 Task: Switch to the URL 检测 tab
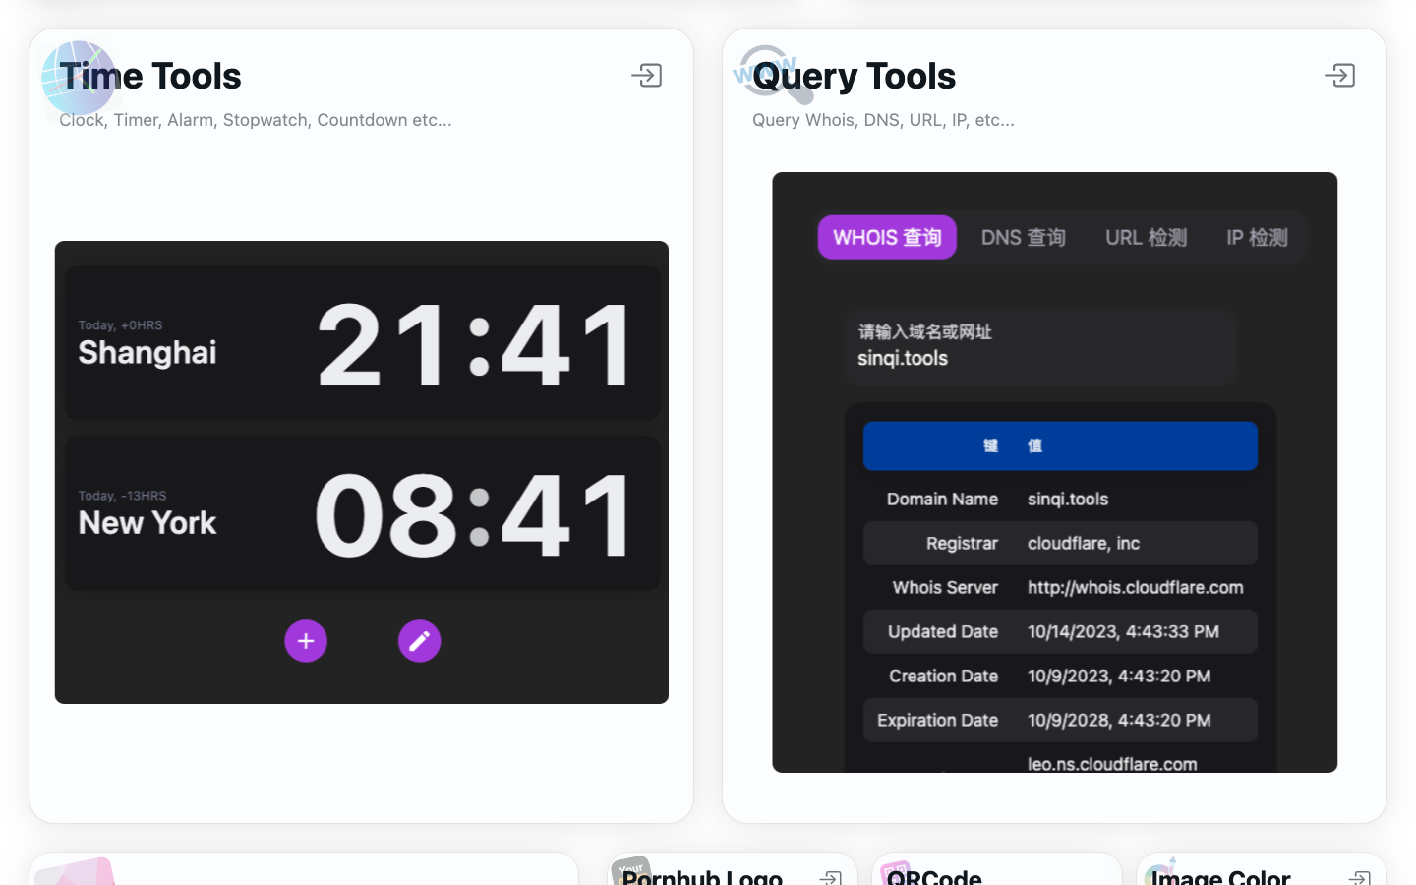pyautogui.click(x=1146, y=238)
